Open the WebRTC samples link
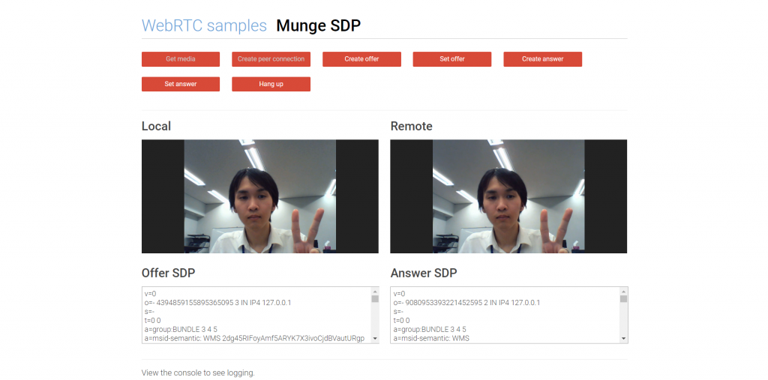 pos(204,25)
